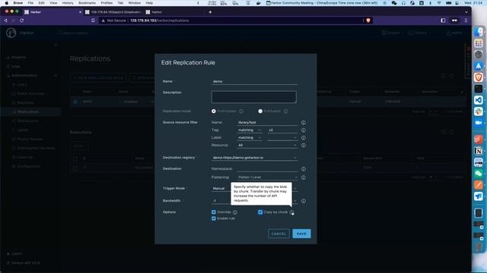Image resolution: width=487 pixels, height=273 pixels.
Task: Click source filter Name field library/test
Action: (x=267, y=123)
